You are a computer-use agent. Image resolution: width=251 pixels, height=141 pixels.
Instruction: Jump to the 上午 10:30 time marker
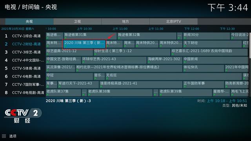click(x=84, y=29)
